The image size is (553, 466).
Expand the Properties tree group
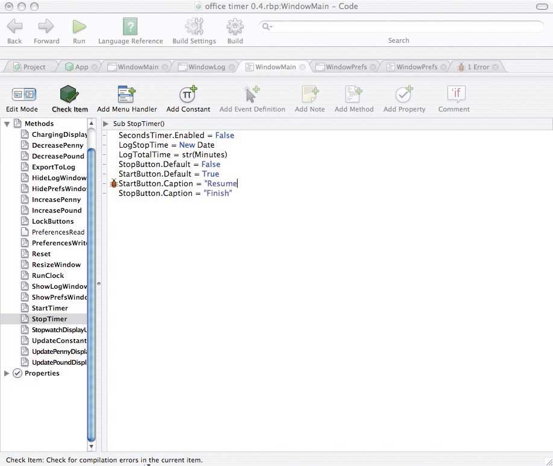pos(7,373)
